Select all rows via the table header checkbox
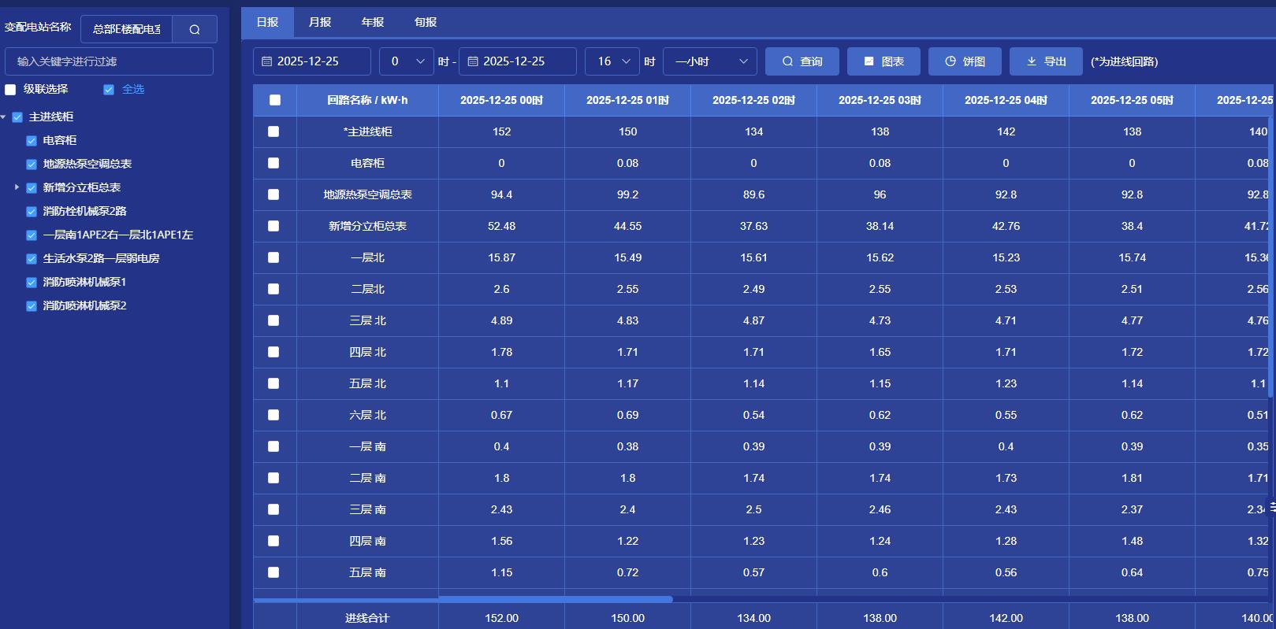The height and width of the screenshot is (629, 1276). [274, 100]
